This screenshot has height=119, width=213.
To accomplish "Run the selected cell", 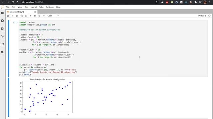I will [30, 16].
